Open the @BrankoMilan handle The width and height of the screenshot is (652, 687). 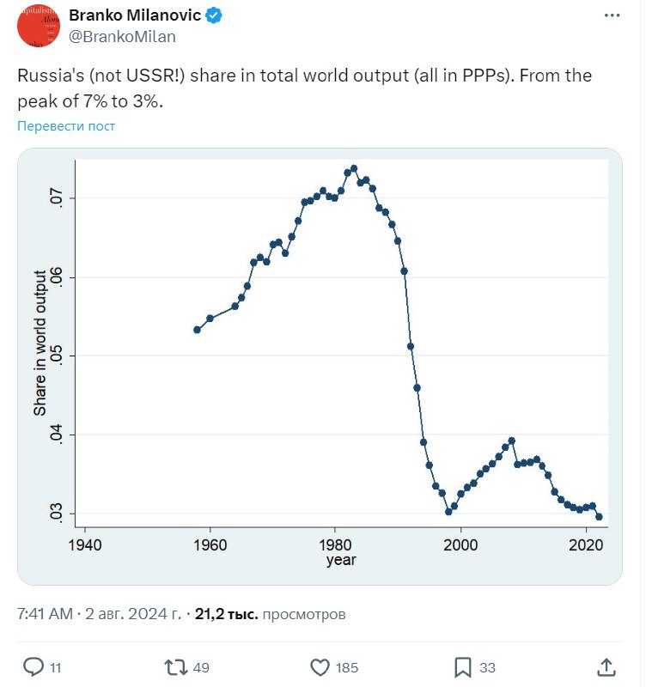click(x=122, y=36)
